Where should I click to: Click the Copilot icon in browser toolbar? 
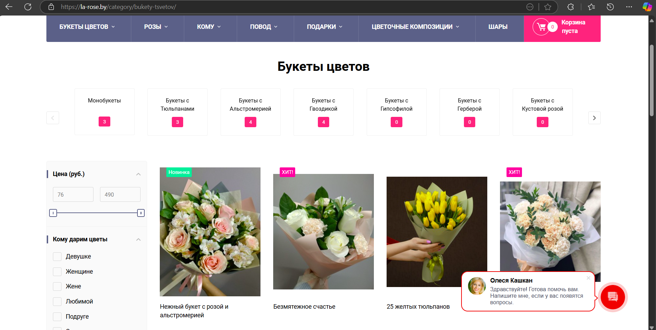point(647,7)
